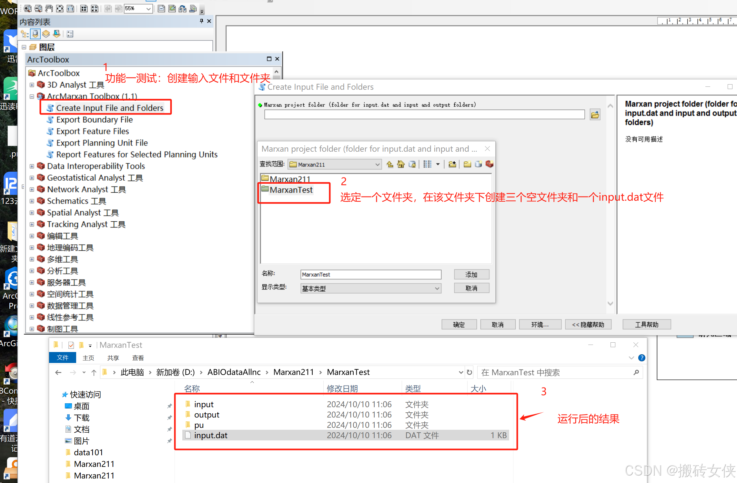The width and height of the screenshot is (737, 483).
Task: Collapse the ArcMarxan Toolbox node
Action: coord(32,96)
